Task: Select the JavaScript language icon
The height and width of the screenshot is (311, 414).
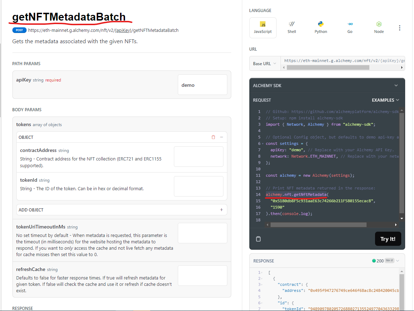Action: (x=263, y=28)
